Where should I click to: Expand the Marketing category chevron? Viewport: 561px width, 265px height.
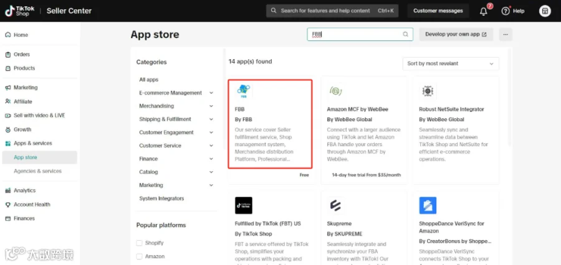pyautogui.click(x=211, y=185)
